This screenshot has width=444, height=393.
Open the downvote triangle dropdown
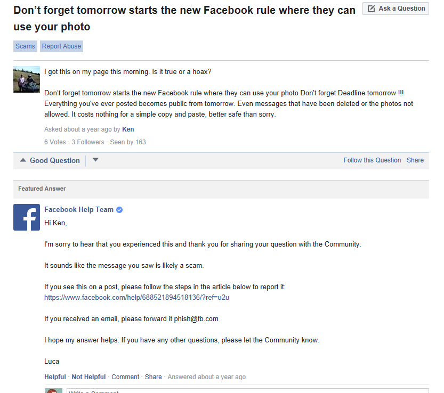(95, 160)
